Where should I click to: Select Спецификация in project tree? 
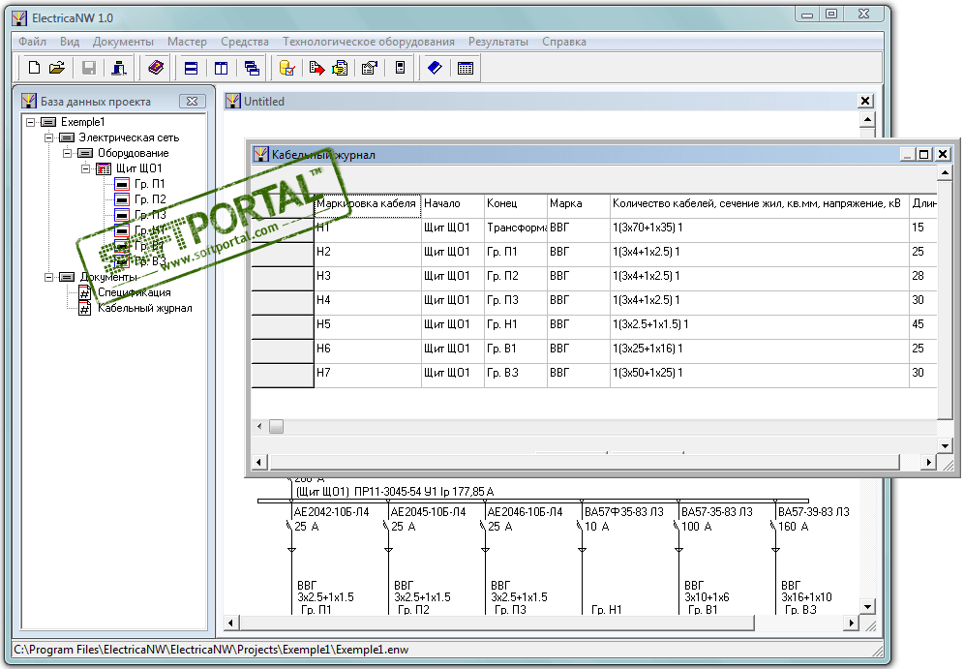click(x=134, y=292)
